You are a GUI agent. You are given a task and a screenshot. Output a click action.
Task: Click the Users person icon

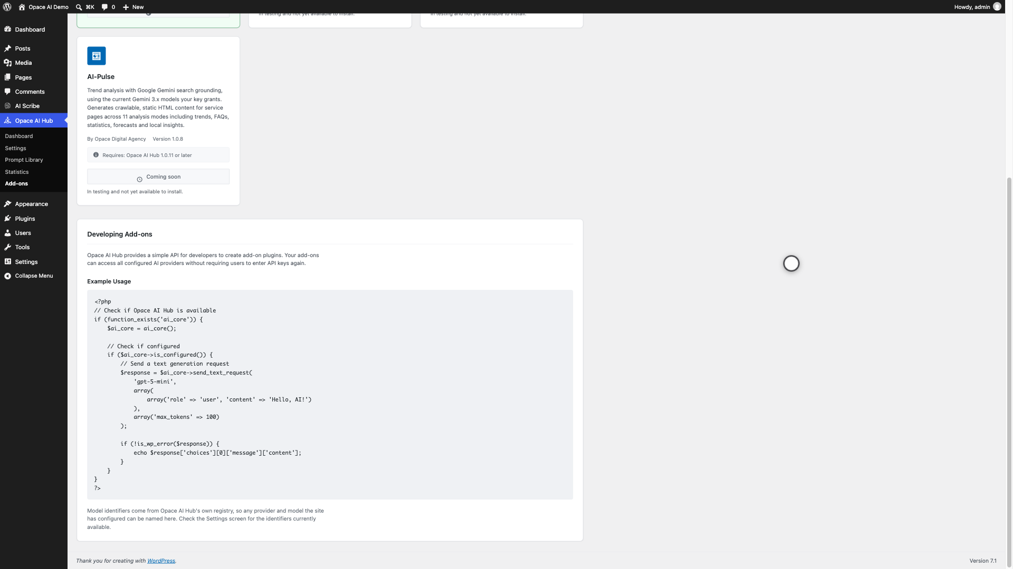(8, 233)
